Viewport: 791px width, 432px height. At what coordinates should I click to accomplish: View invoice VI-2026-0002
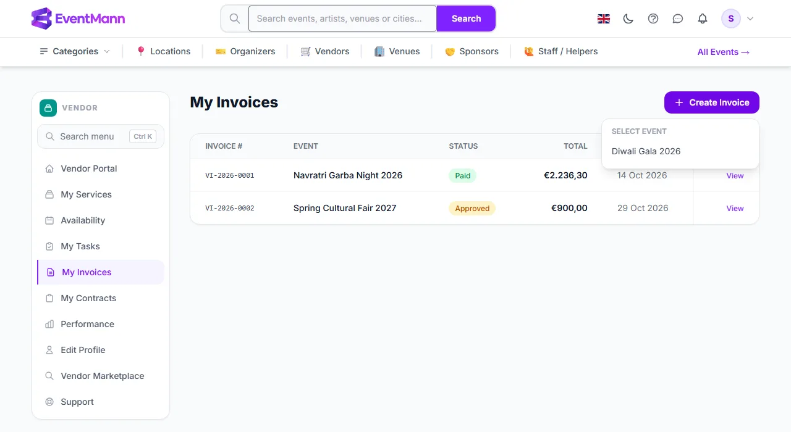point(735,209)
